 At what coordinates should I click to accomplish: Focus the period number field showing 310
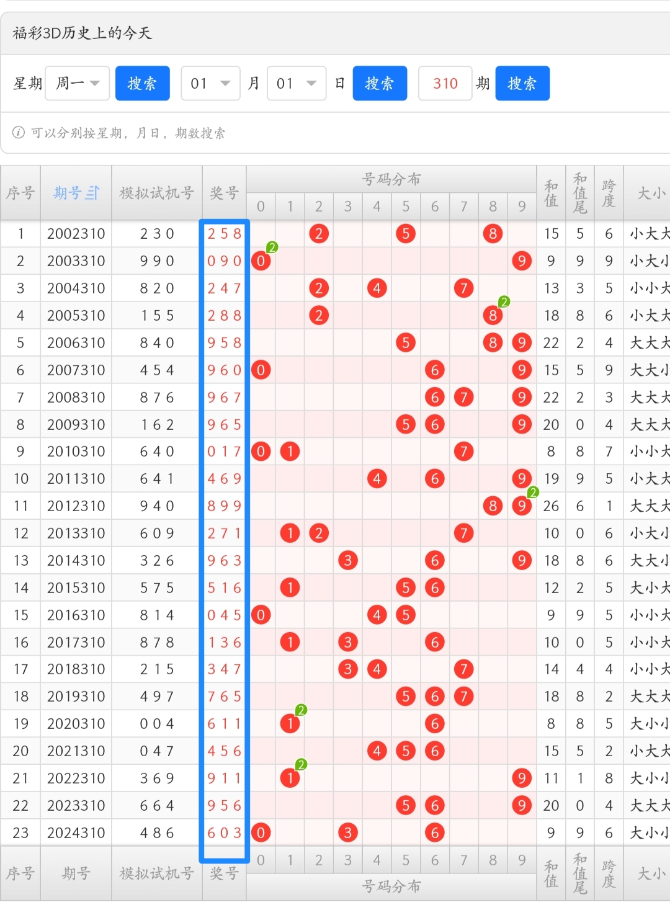click(x=445, y=83)
